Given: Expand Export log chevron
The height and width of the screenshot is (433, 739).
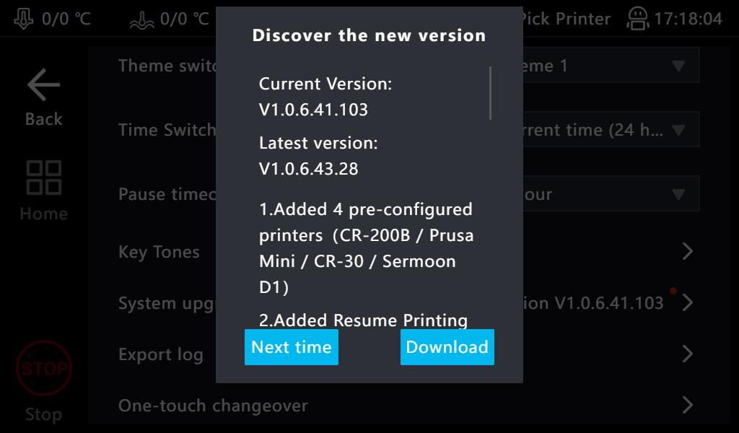Looking at the screenshot, I should pos(687,354).
